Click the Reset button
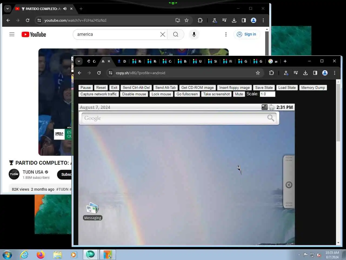346x260 pixels. tap(101, 87)
